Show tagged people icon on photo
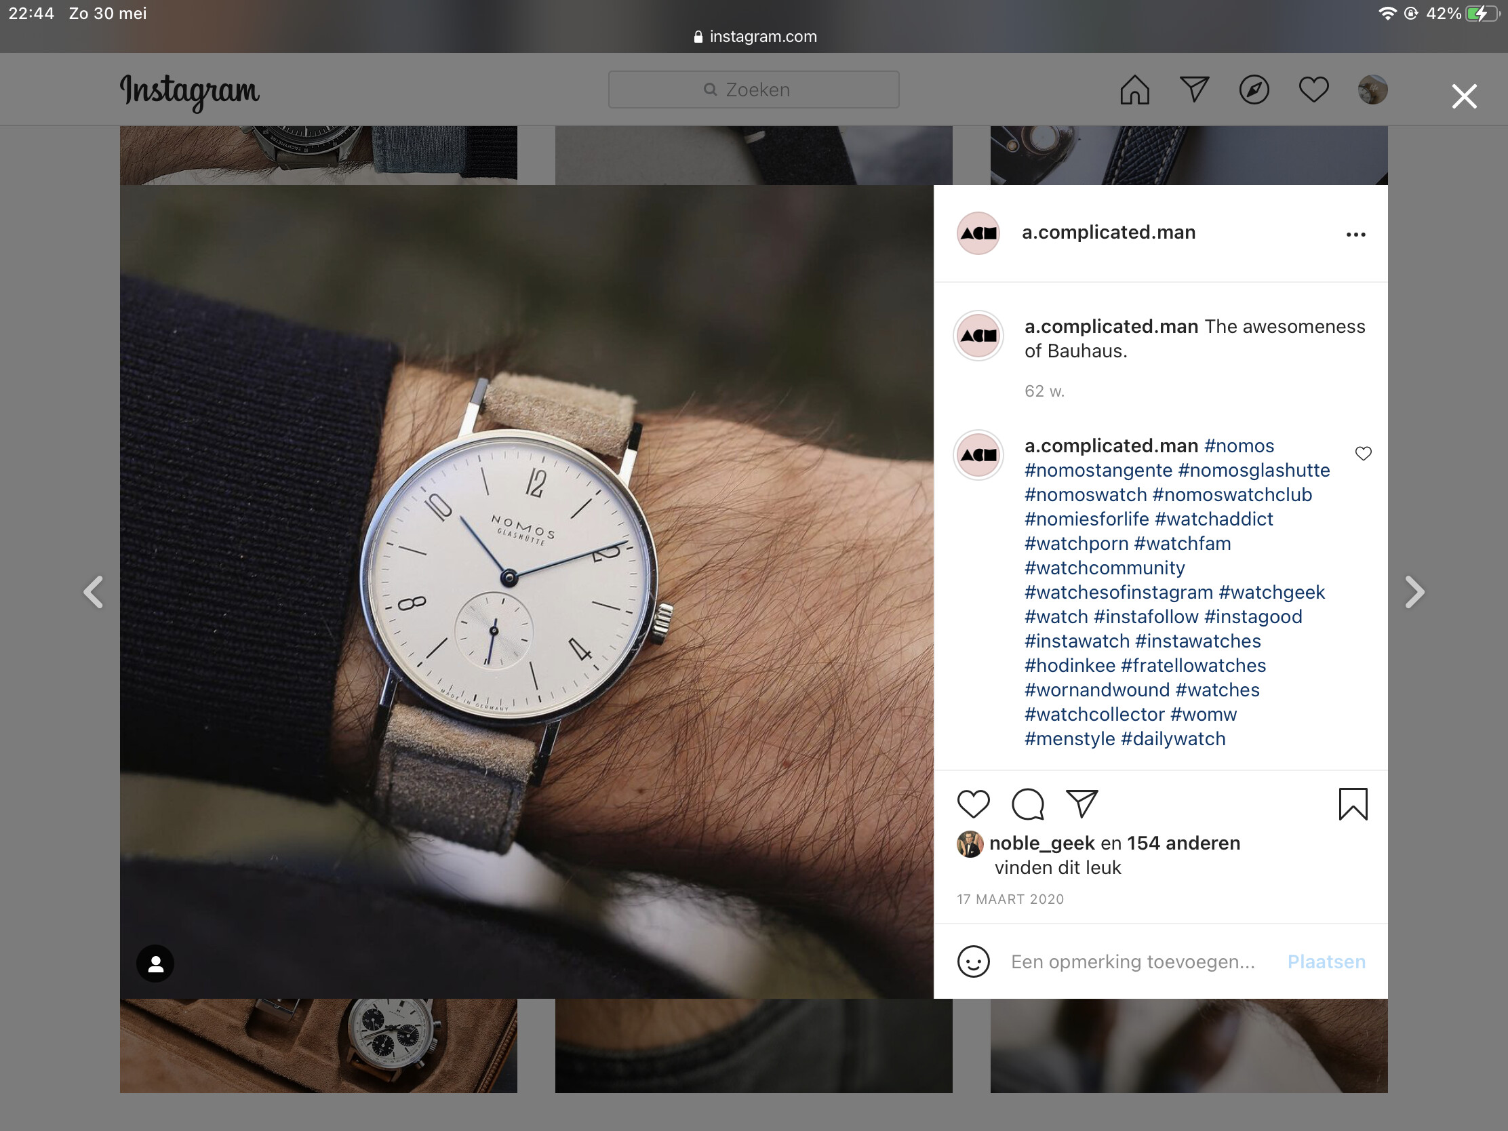The image size is (1508, 1131). coord(155,964)
